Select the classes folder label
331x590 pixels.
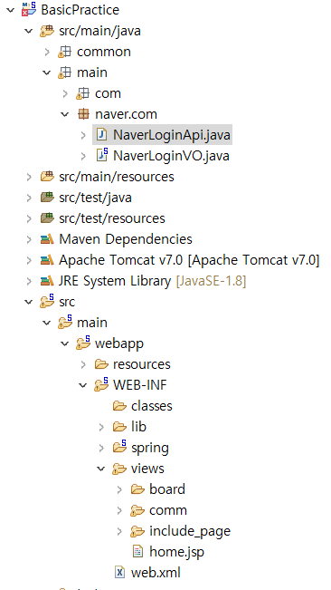pos(152,406)
